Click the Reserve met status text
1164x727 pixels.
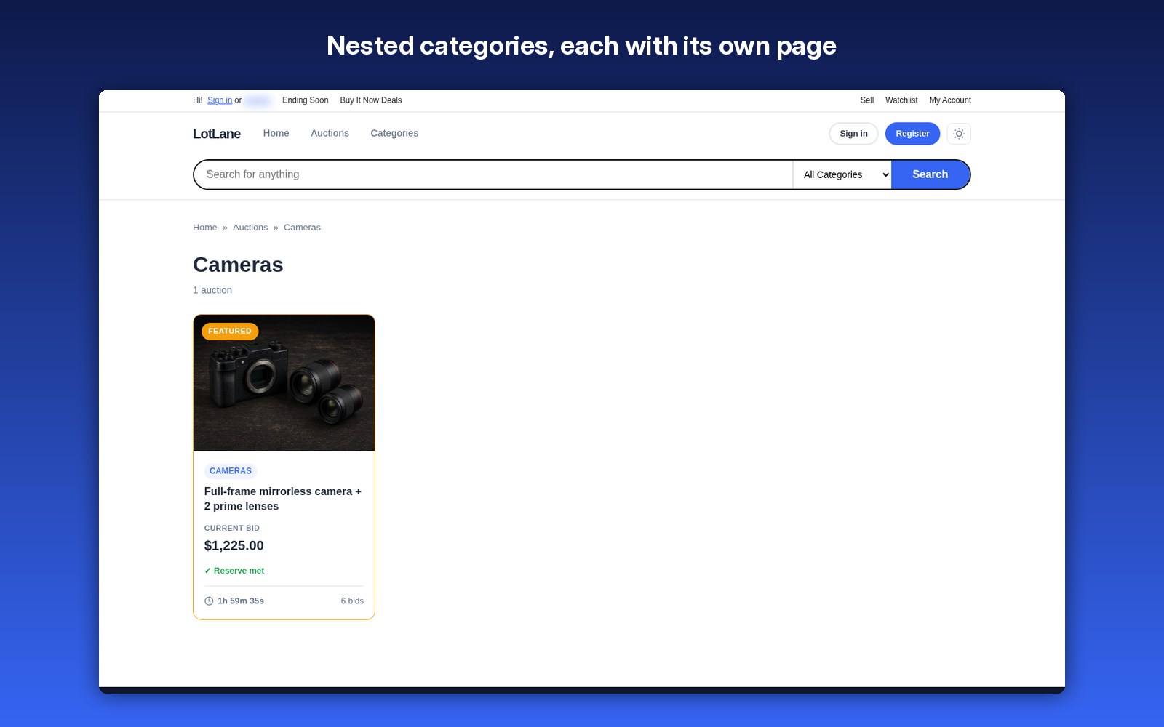pos(234,571)
